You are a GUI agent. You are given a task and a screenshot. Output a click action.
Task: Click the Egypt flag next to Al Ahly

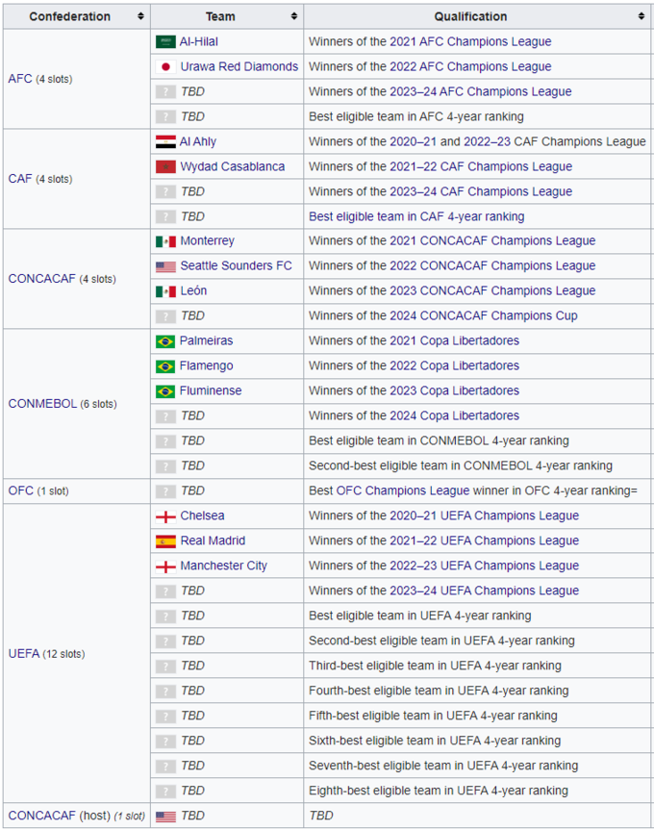pyautogui.click(x=165, y=142)
